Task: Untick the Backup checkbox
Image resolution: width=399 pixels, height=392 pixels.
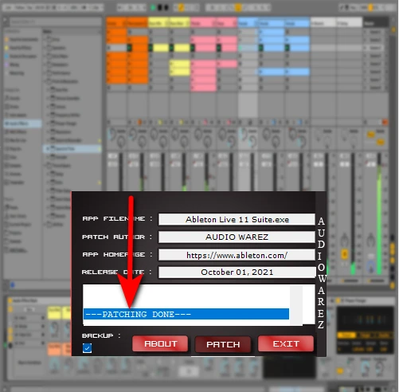Action: (x=87, y=348)
